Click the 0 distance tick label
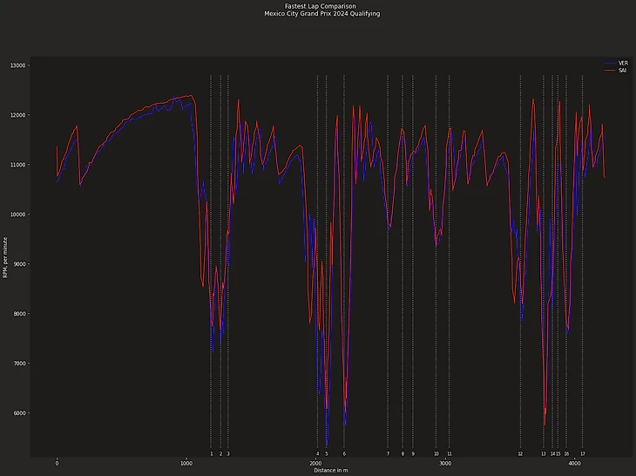 click(57, 464)
